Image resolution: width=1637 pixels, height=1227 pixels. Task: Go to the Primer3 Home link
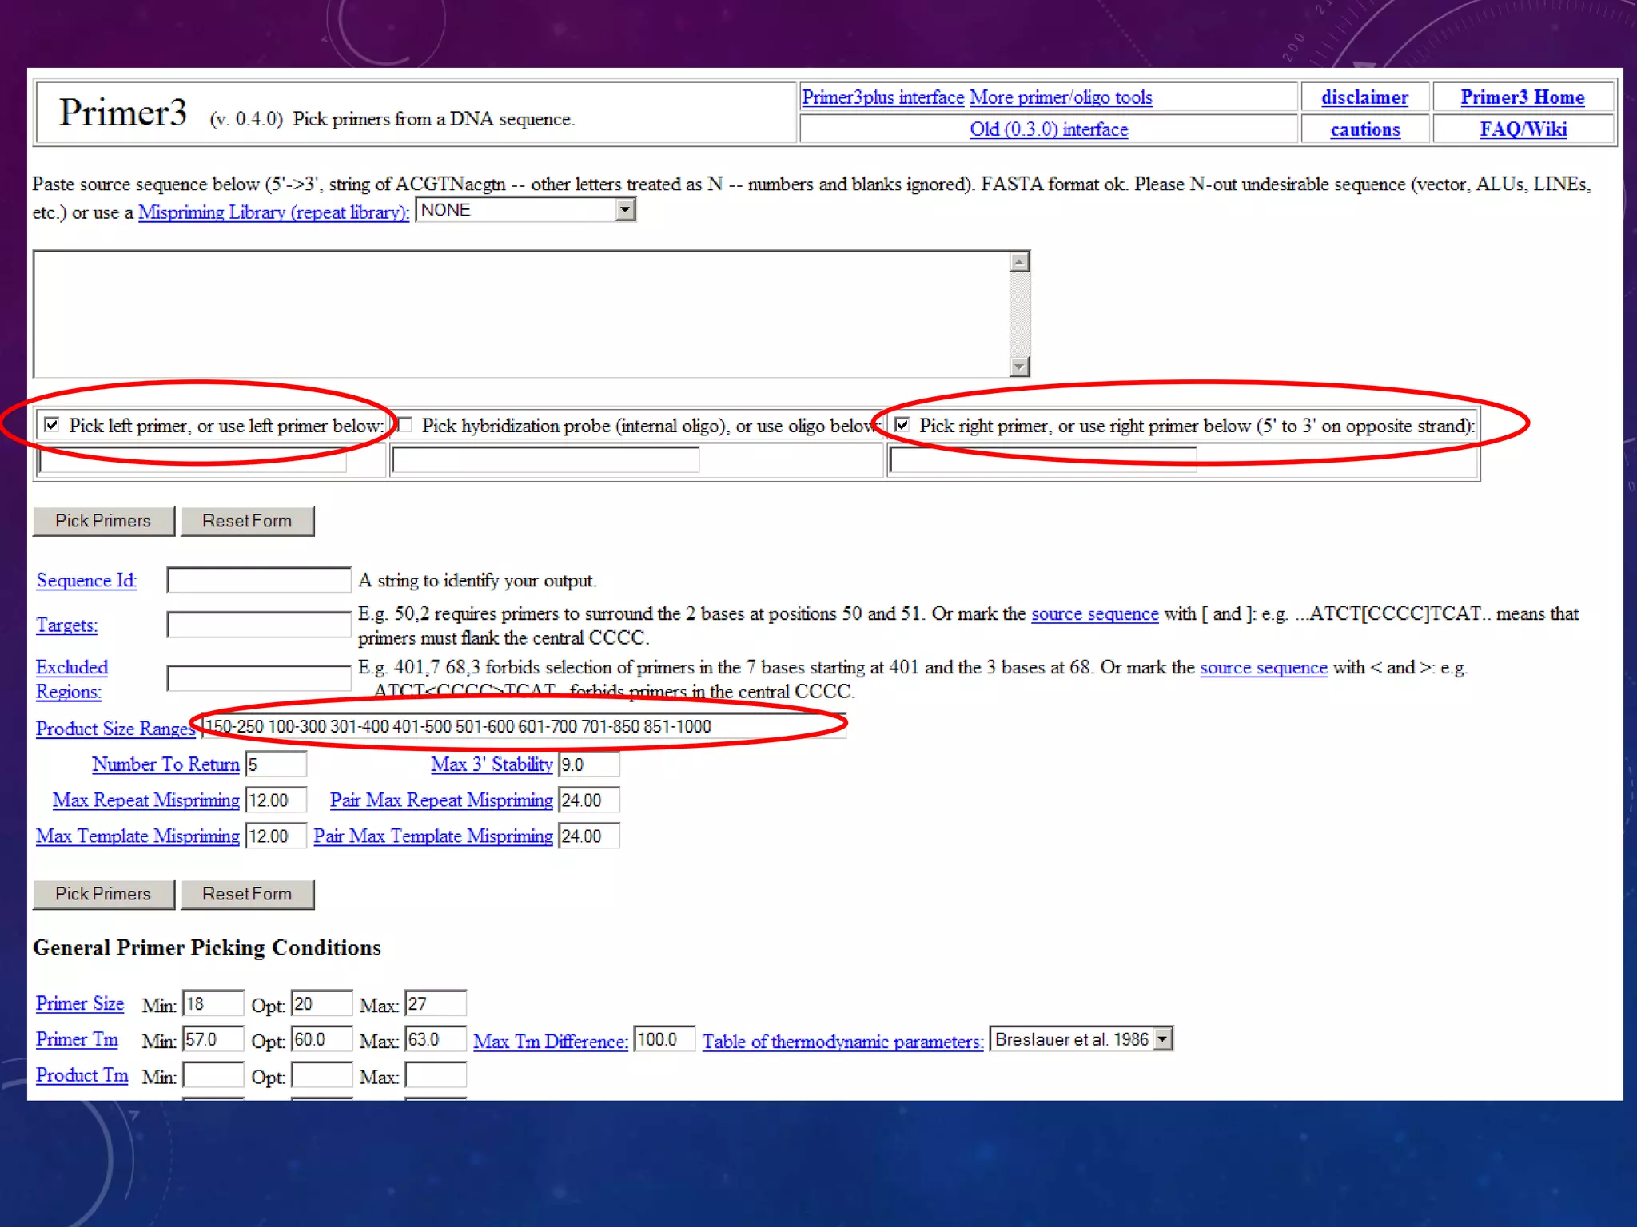1522,97
